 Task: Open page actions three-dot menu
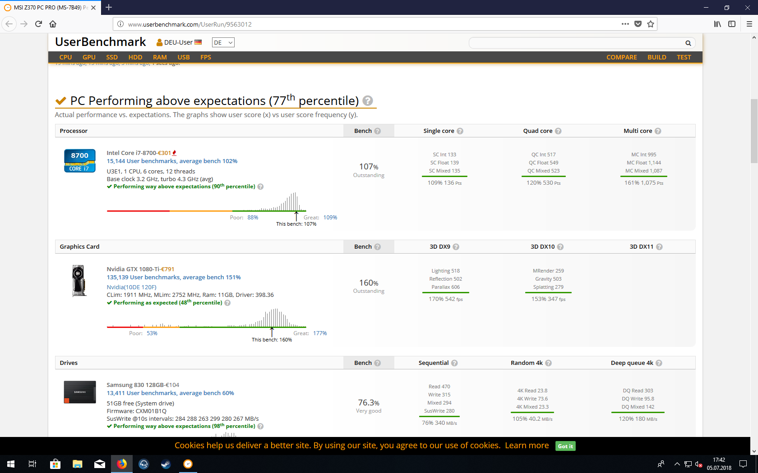[x=625, y=24]
